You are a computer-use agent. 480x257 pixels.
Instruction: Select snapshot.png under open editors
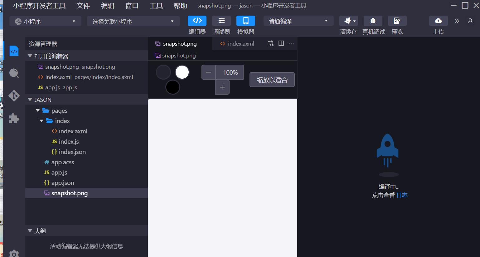click(86, 67)
